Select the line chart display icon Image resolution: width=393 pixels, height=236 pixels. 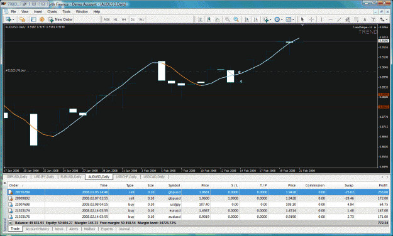[218, 19]
